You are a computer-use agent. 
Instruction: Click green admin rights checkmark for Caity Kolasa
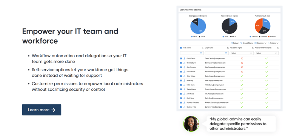pyautogui.click(x=242, y=76)
